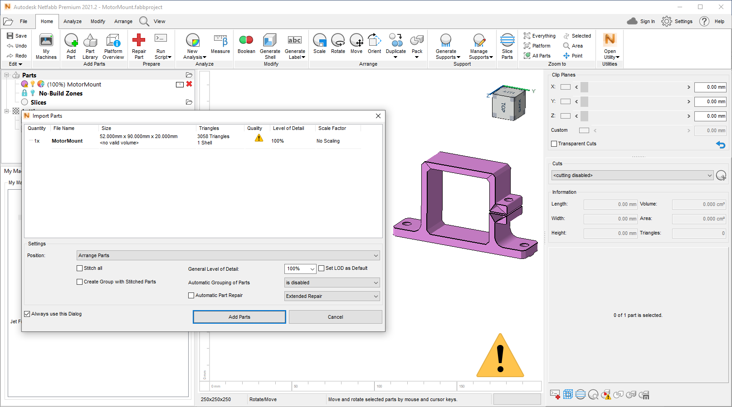Click the Y clip plane slider handle
This screenshot has width=732, height=407.
(584, 101)
